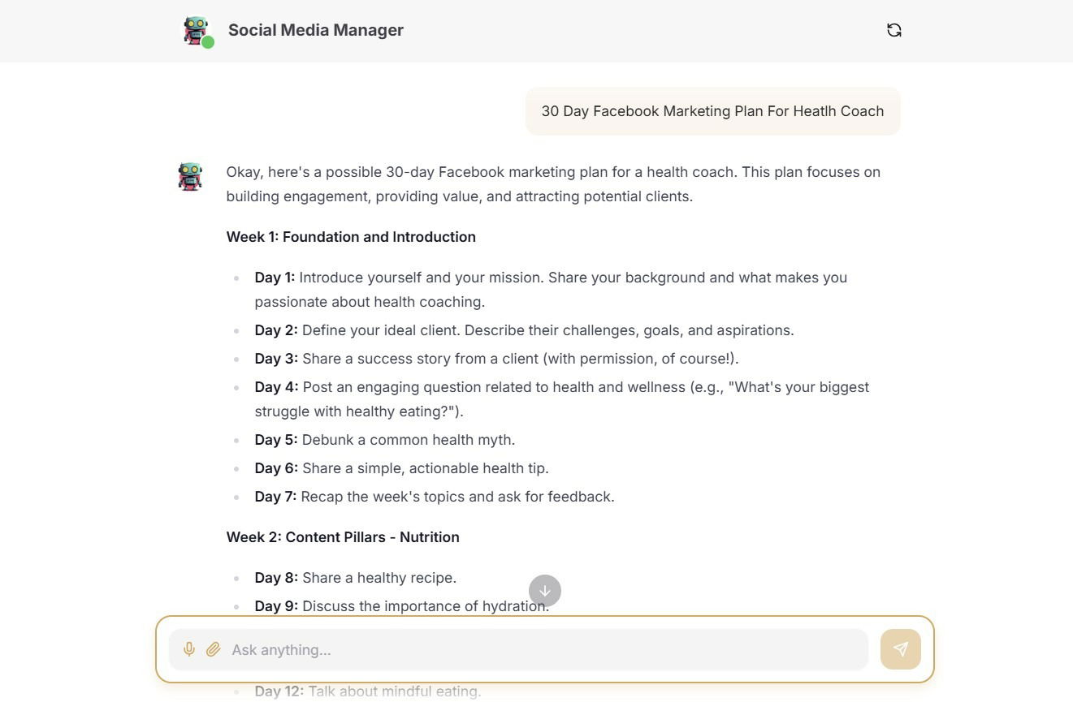Click the 'Week 1: Foundation and Introduction' heading

click(x=351, y=237)
